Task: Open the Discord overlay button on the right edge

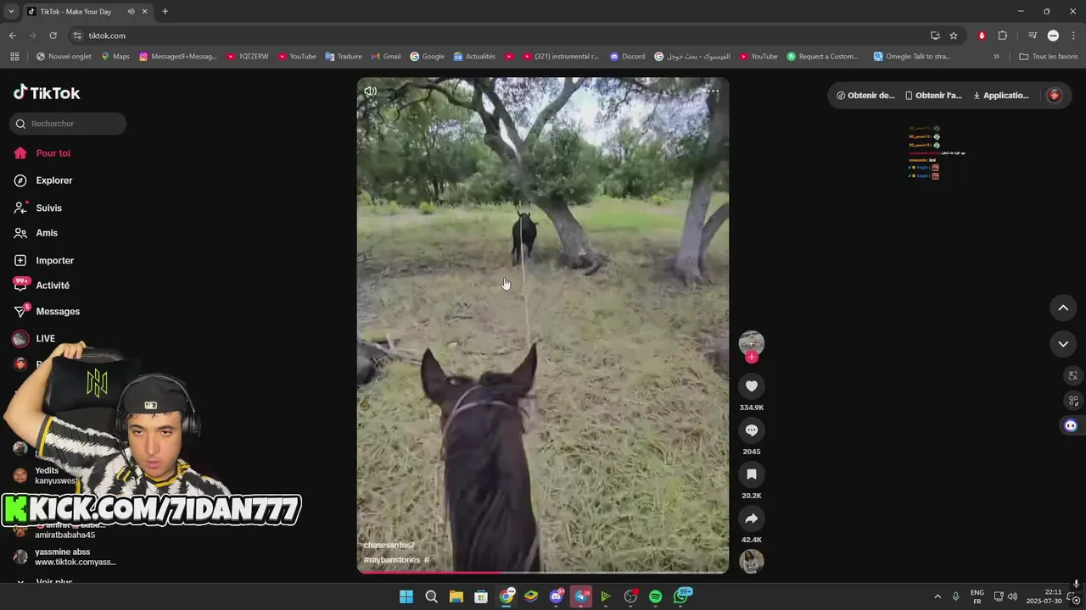Action: pos(1071,426)
